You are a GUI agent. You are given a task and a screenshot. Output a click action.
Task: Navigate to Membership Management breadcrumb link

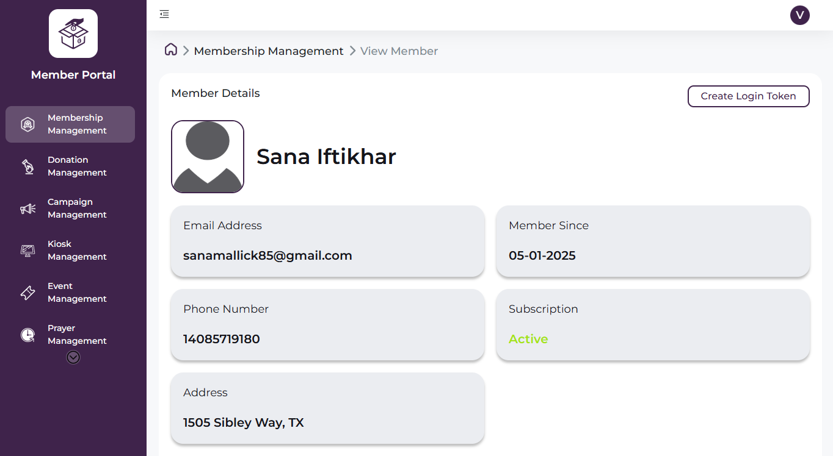coord(269,51)
